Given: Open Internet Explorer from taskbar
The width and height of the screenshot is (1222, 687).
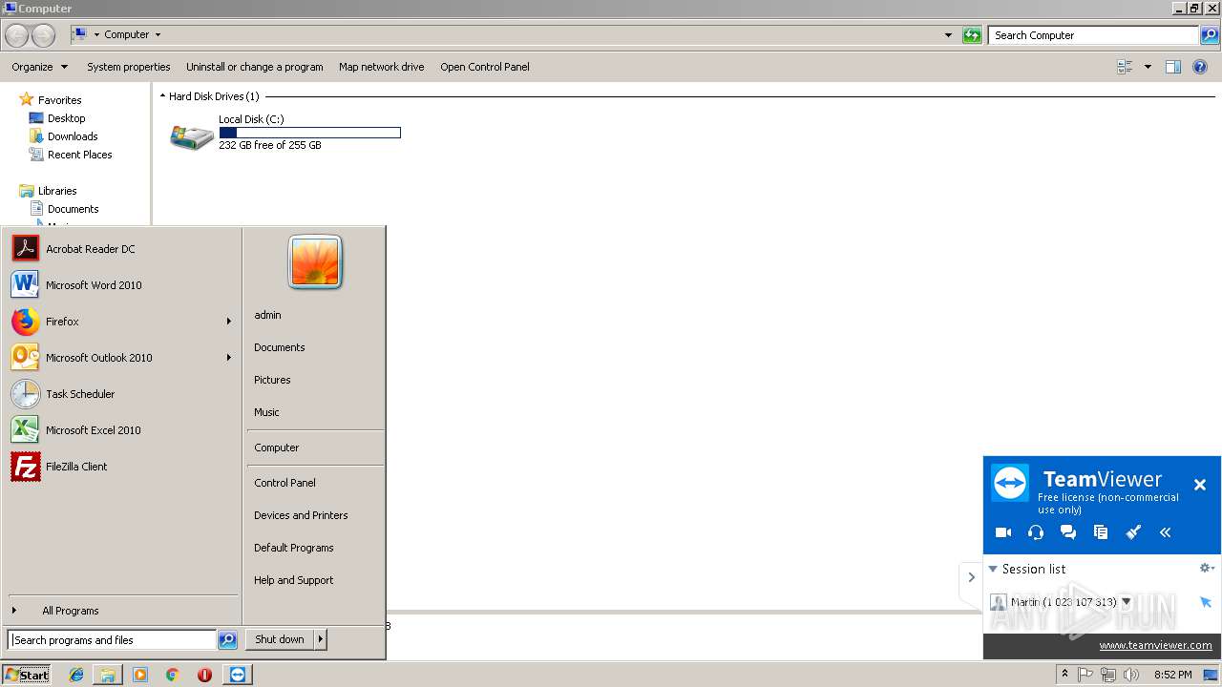Looking at the screenshot, I should [76, 675].
